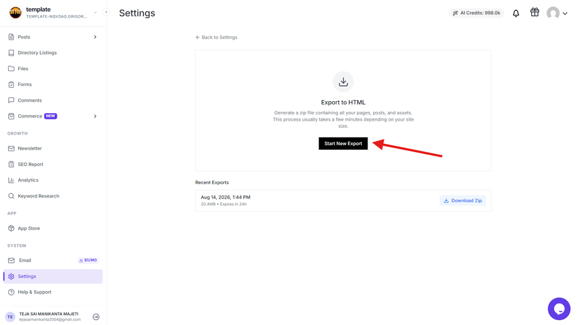Click the 20.4MB • Expires in 24h text
Screen dimensions: 579x325
tap(224, 204)
